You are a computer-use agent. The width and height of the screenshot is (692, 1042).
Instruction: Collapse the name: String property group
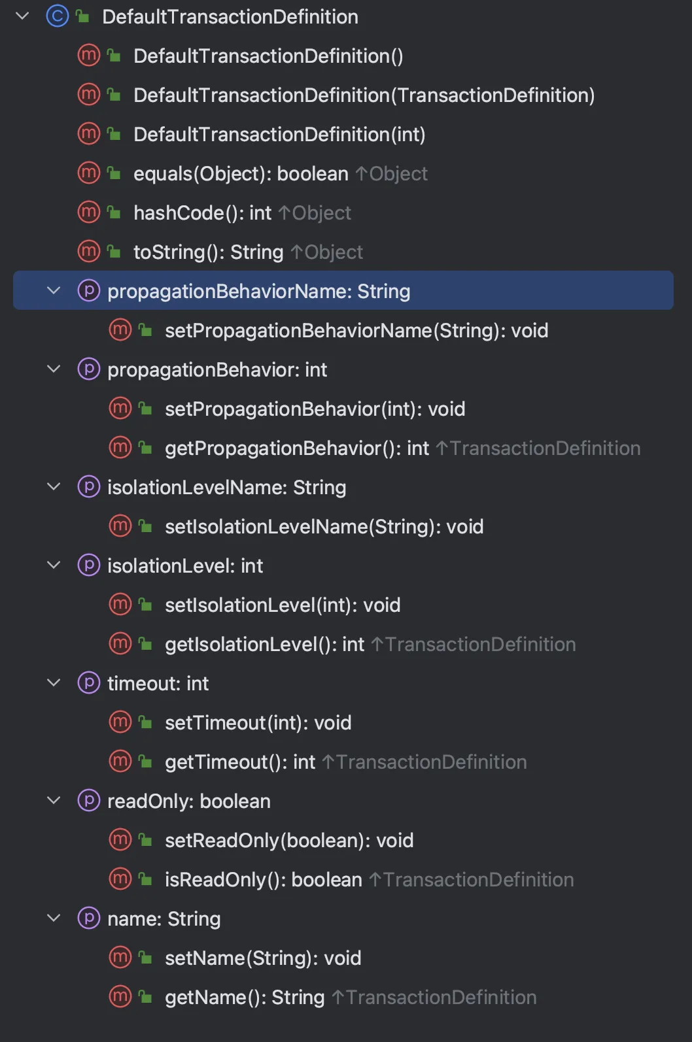click(54, 918)
